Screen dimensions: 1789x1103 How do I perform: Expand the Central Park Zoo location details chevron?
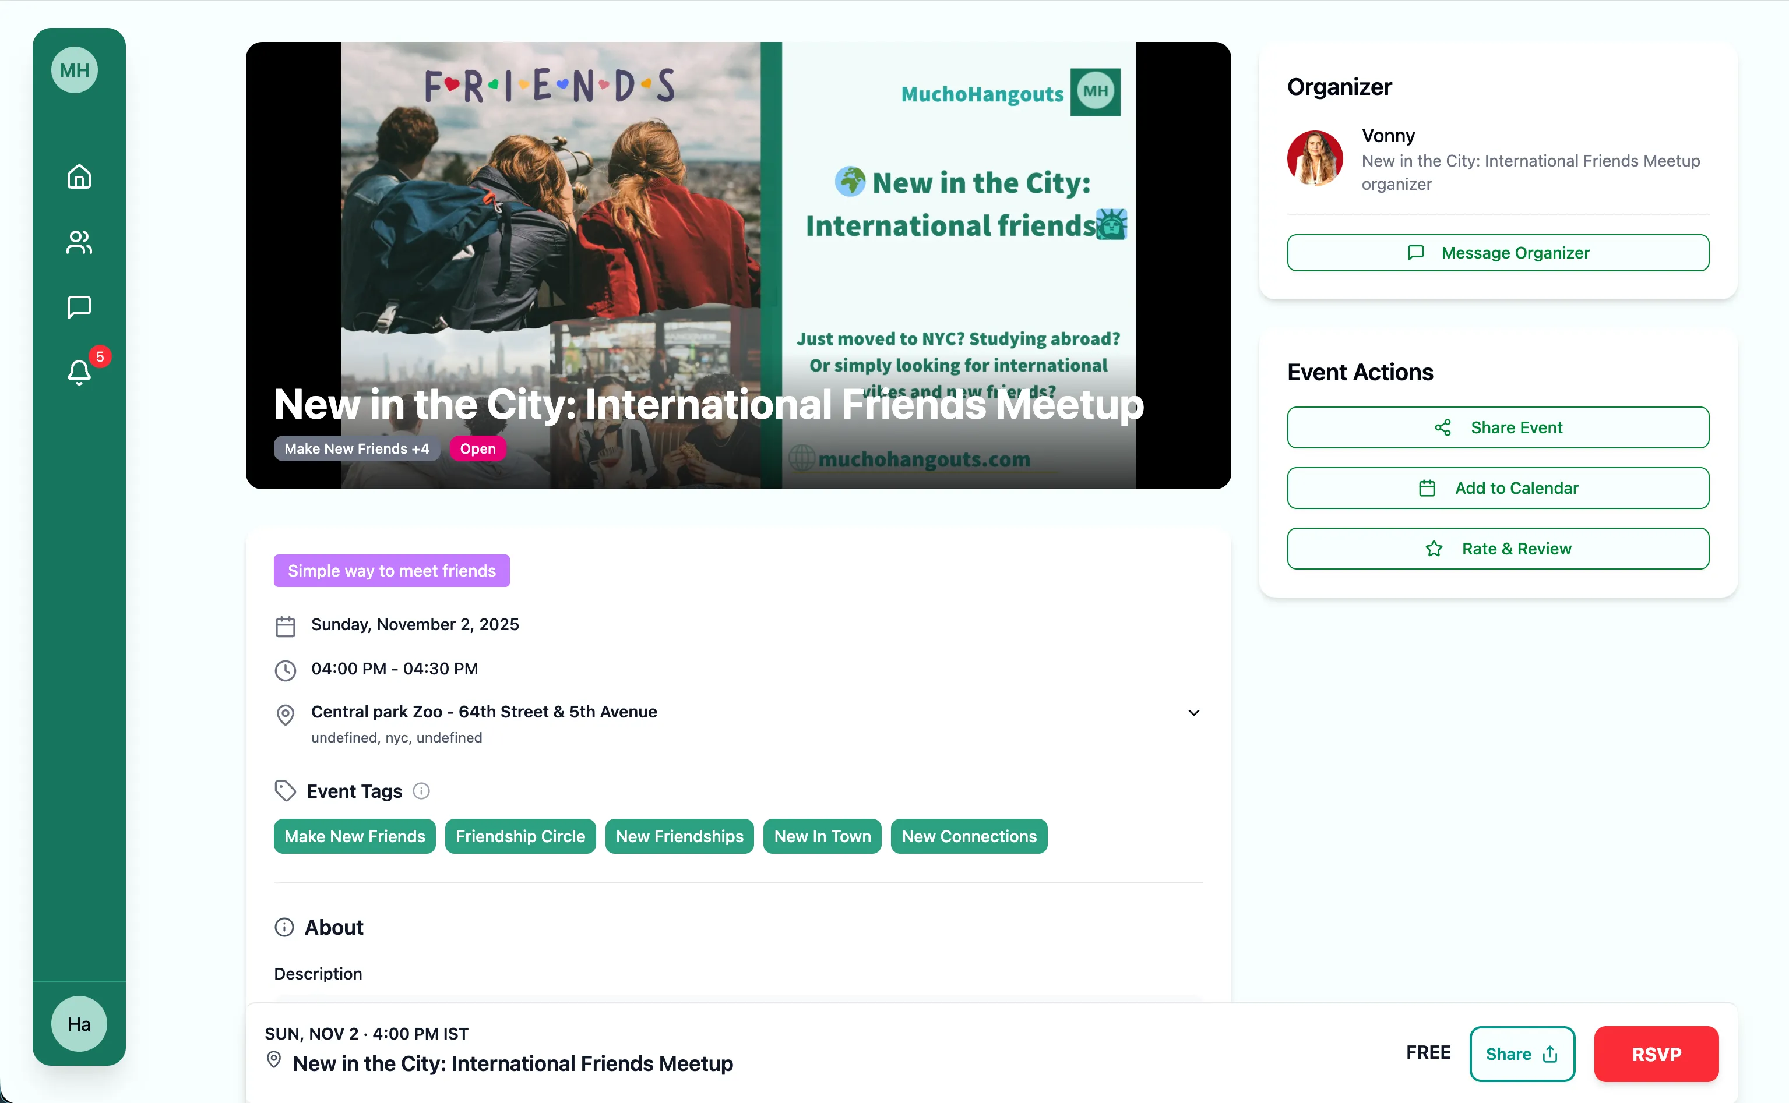(1193, 713)
